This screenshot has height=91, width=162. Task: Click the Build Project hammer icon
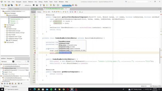41,5
